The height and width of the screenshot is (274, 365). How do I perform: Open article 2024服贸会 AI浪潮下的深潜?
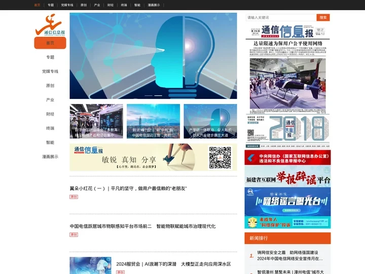point(174,264)
